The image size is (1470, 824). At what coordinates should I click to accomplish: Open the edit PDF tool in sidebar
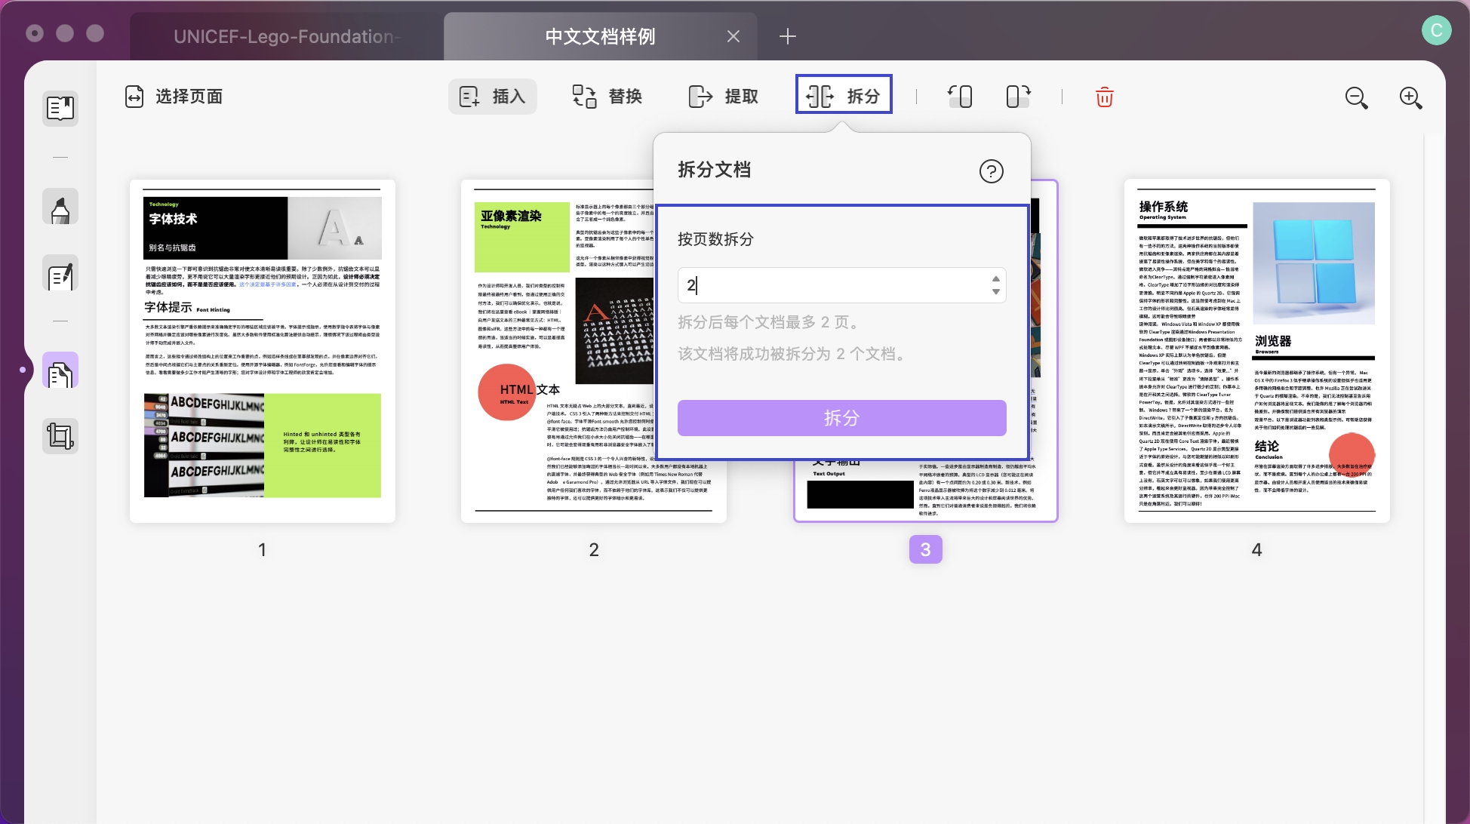click(60, 274)
